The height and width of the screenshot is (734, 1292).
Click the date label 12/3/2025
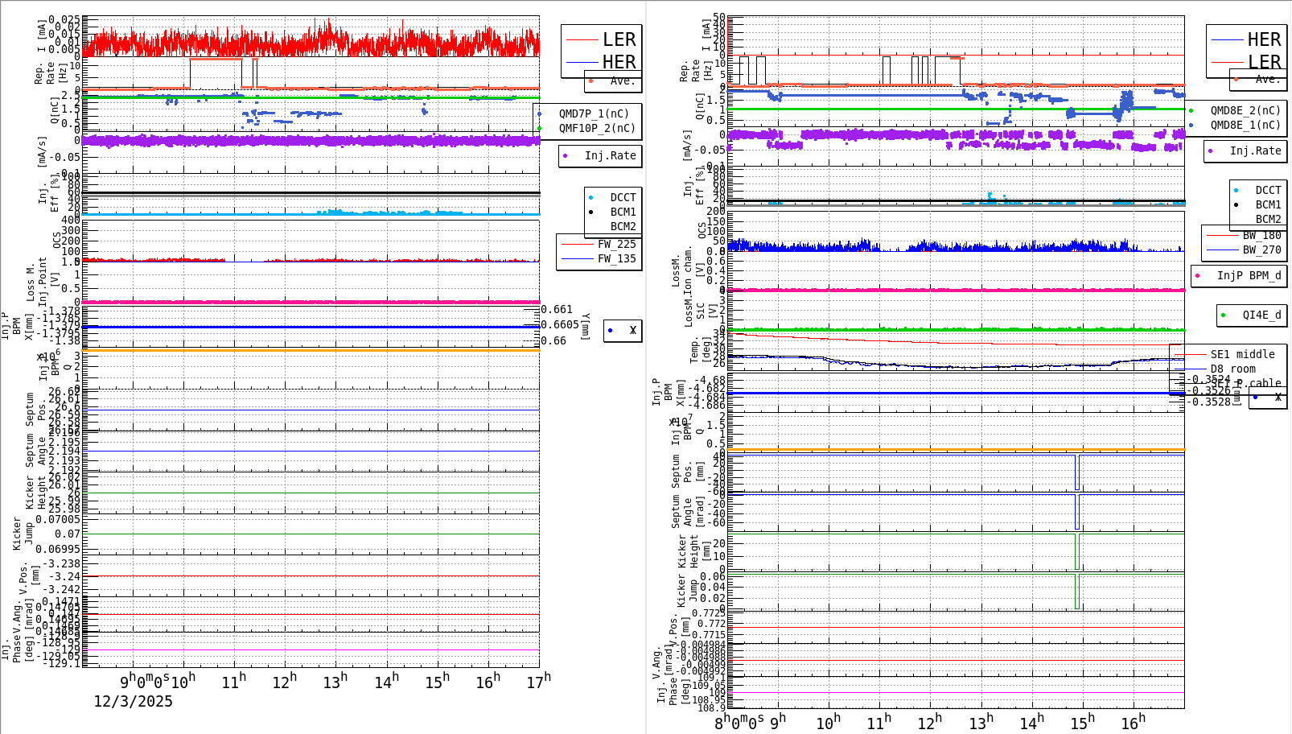(x=133, y=701)
